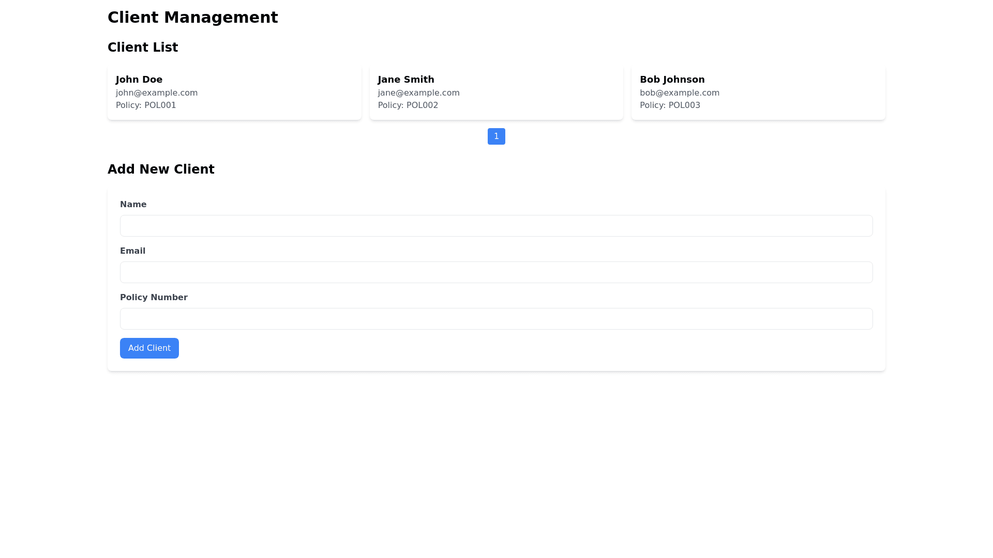993x558 pixels.
Task: Click the Client Management heading
Action: [192, 17]
